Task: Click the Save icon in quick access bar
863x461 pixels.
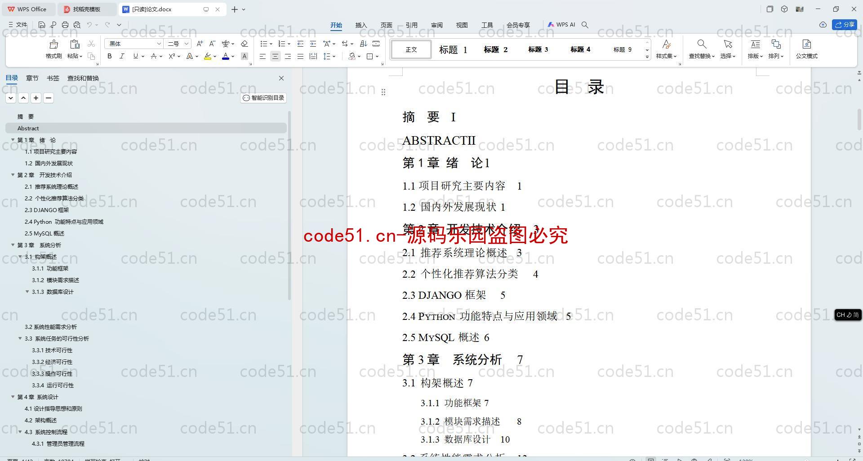Action: coord(42,25)
